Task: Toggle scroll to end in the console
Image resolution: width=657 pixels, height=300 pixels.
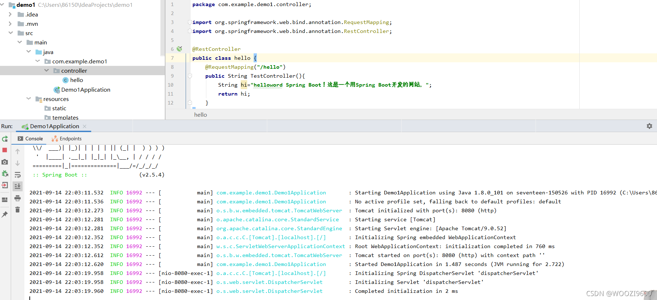Action: (x=18, y=186)
